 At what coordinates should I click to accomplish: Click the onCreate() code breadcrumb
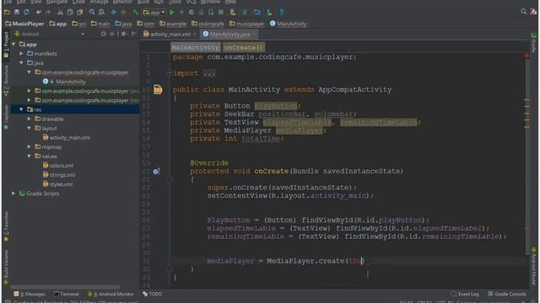244,47
